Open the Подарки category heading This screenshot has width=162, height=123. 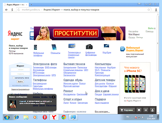[100, 99]
